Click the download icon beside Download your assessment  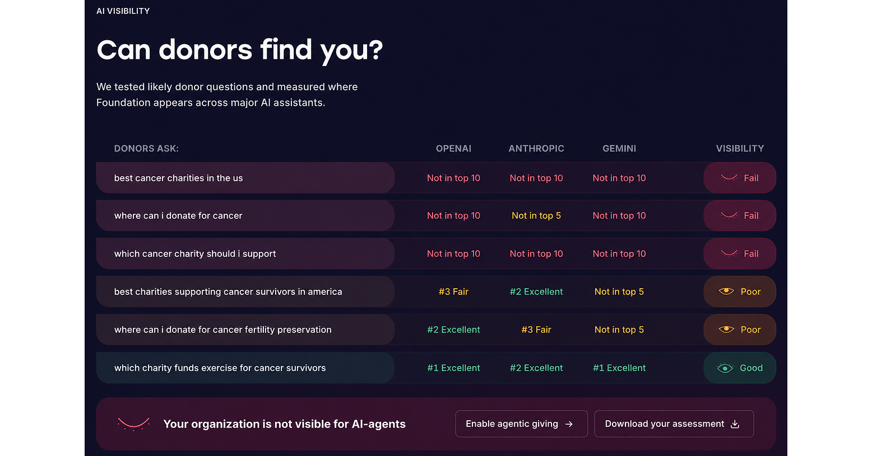pos(735,424)
